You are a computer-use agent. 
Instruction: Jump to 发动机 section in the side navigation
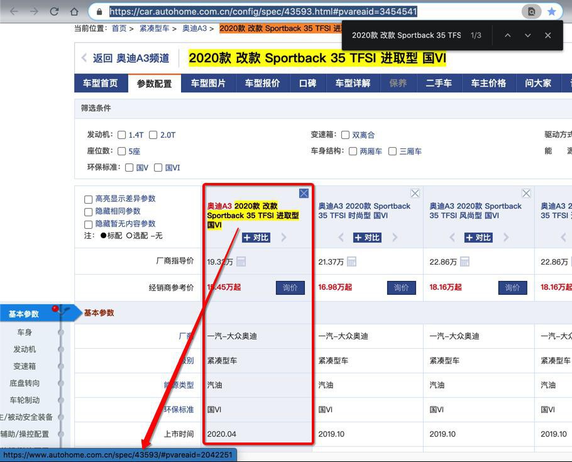click(25, 349)
